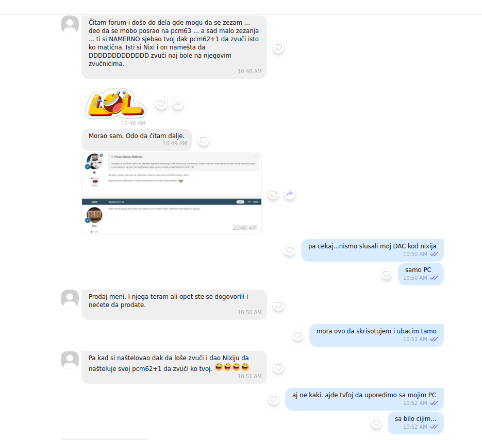Like the 'Prodaj meni' message

tap(278, 305)
